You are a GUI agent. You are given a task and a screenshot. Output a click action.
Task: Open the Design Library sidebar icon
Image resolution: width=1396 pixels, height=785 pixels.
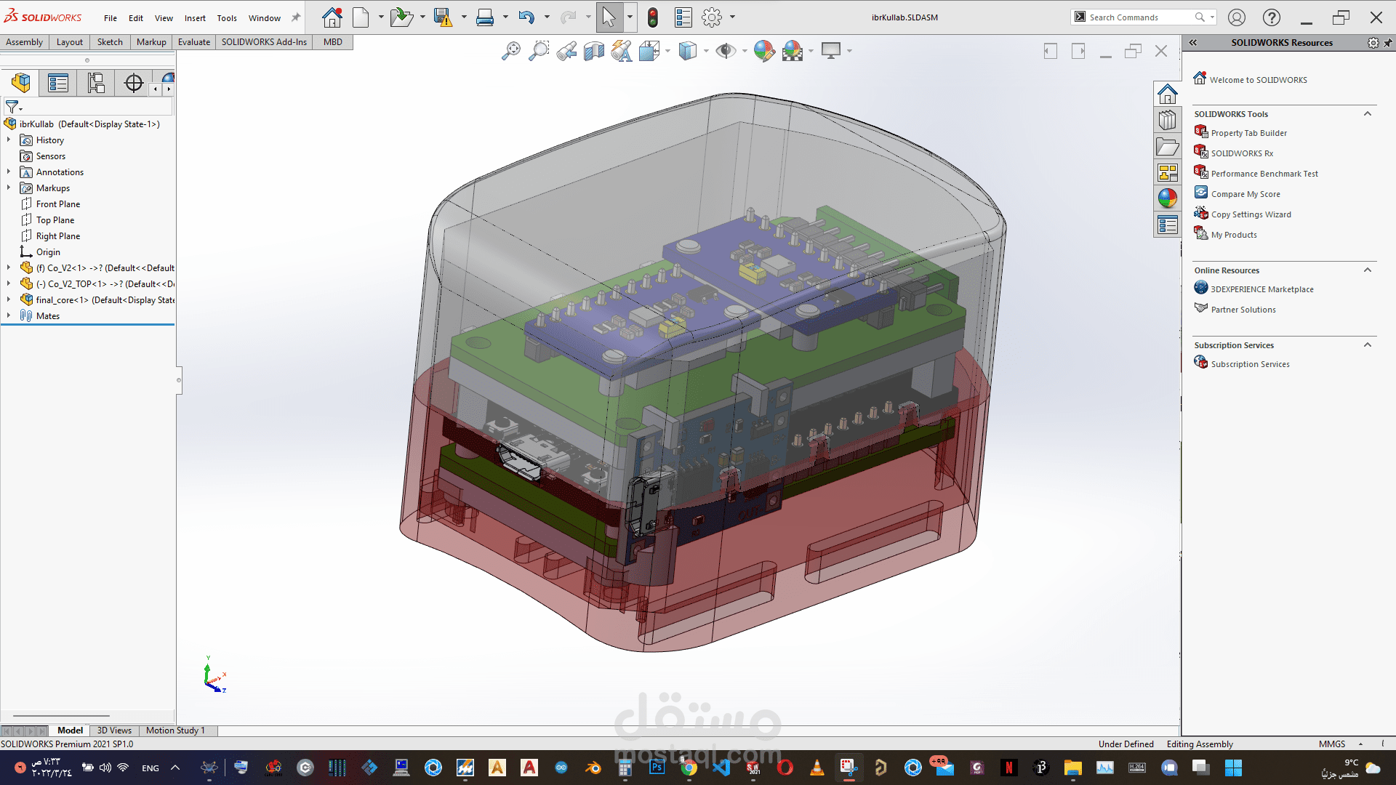pyautogui.click(x=1167, y=120)
